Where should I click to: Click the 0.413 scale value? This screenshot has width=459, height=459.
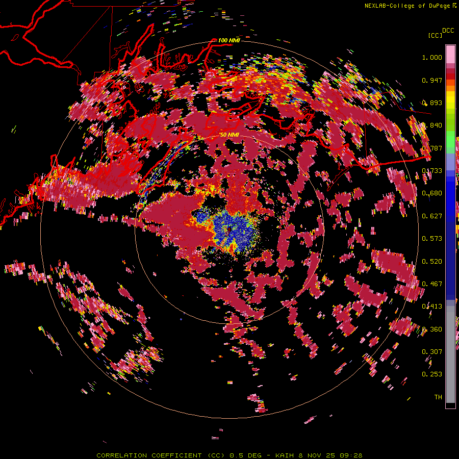[x=432, y=307]
